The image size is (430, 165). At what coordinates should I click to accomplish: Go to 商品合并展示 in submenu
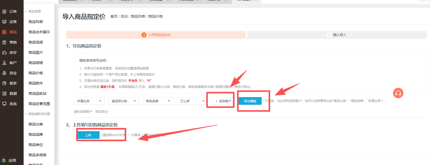coord(39,32)
